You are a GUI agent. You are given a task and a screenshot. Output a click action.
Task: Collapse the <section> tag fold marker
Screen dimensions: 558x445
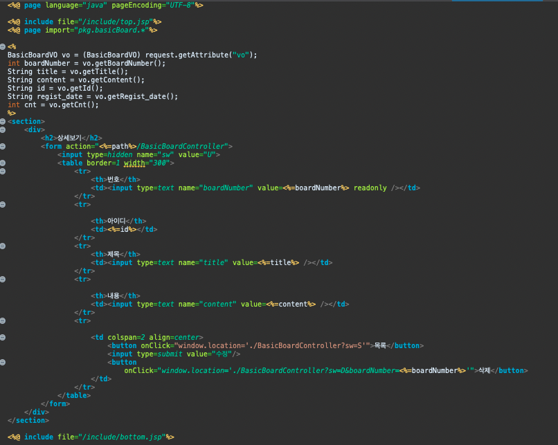pos(3,121)
